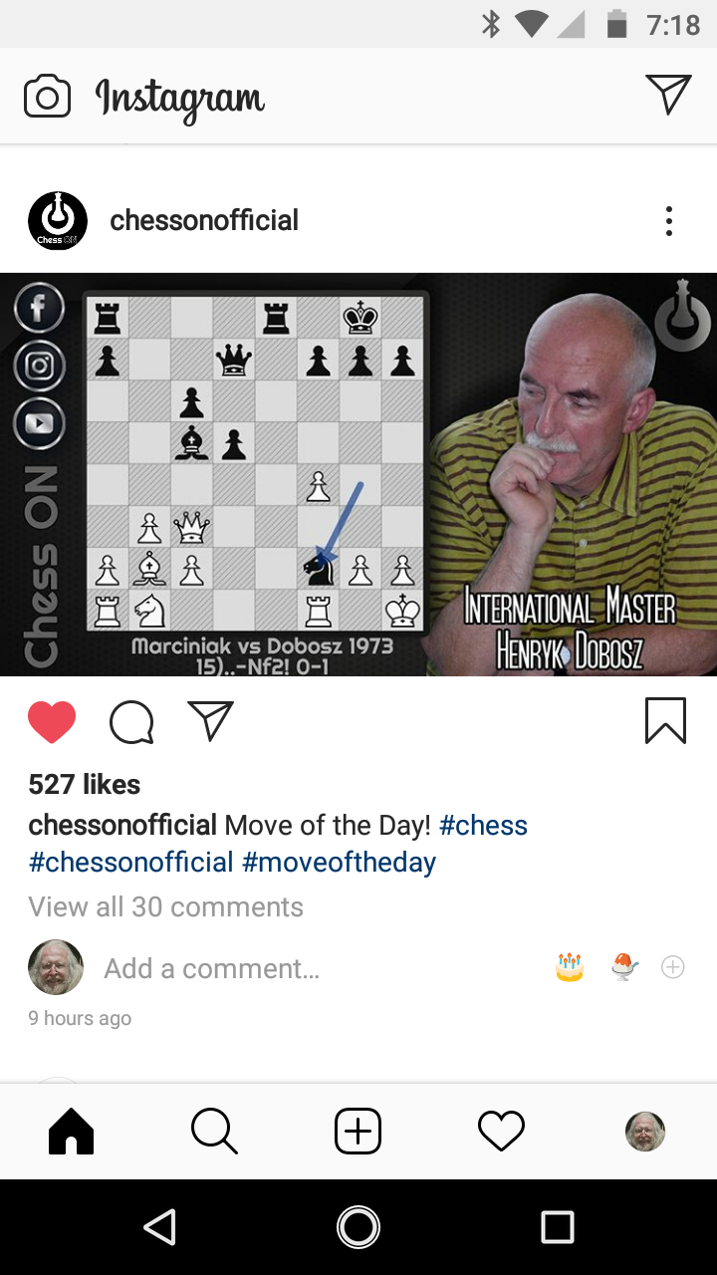This screenshot has width=717, height=1275.
Task: Open the Search tab
Action: [214, 1132]
